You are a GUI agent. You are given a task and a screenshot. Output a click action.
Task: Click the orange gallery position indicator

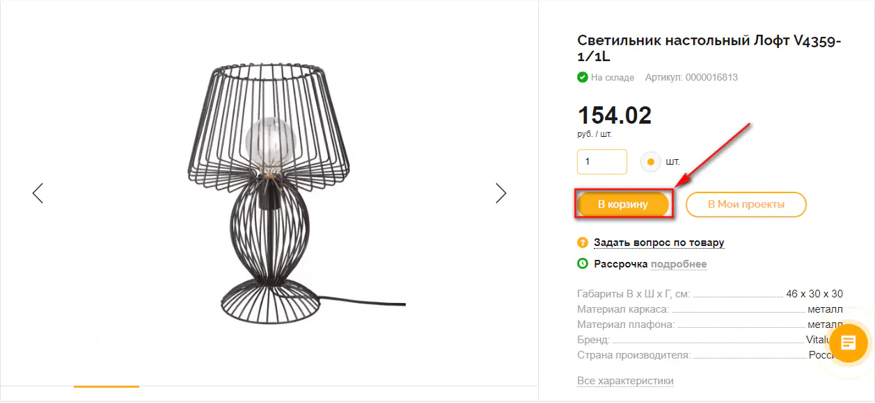tap(107, 386)
